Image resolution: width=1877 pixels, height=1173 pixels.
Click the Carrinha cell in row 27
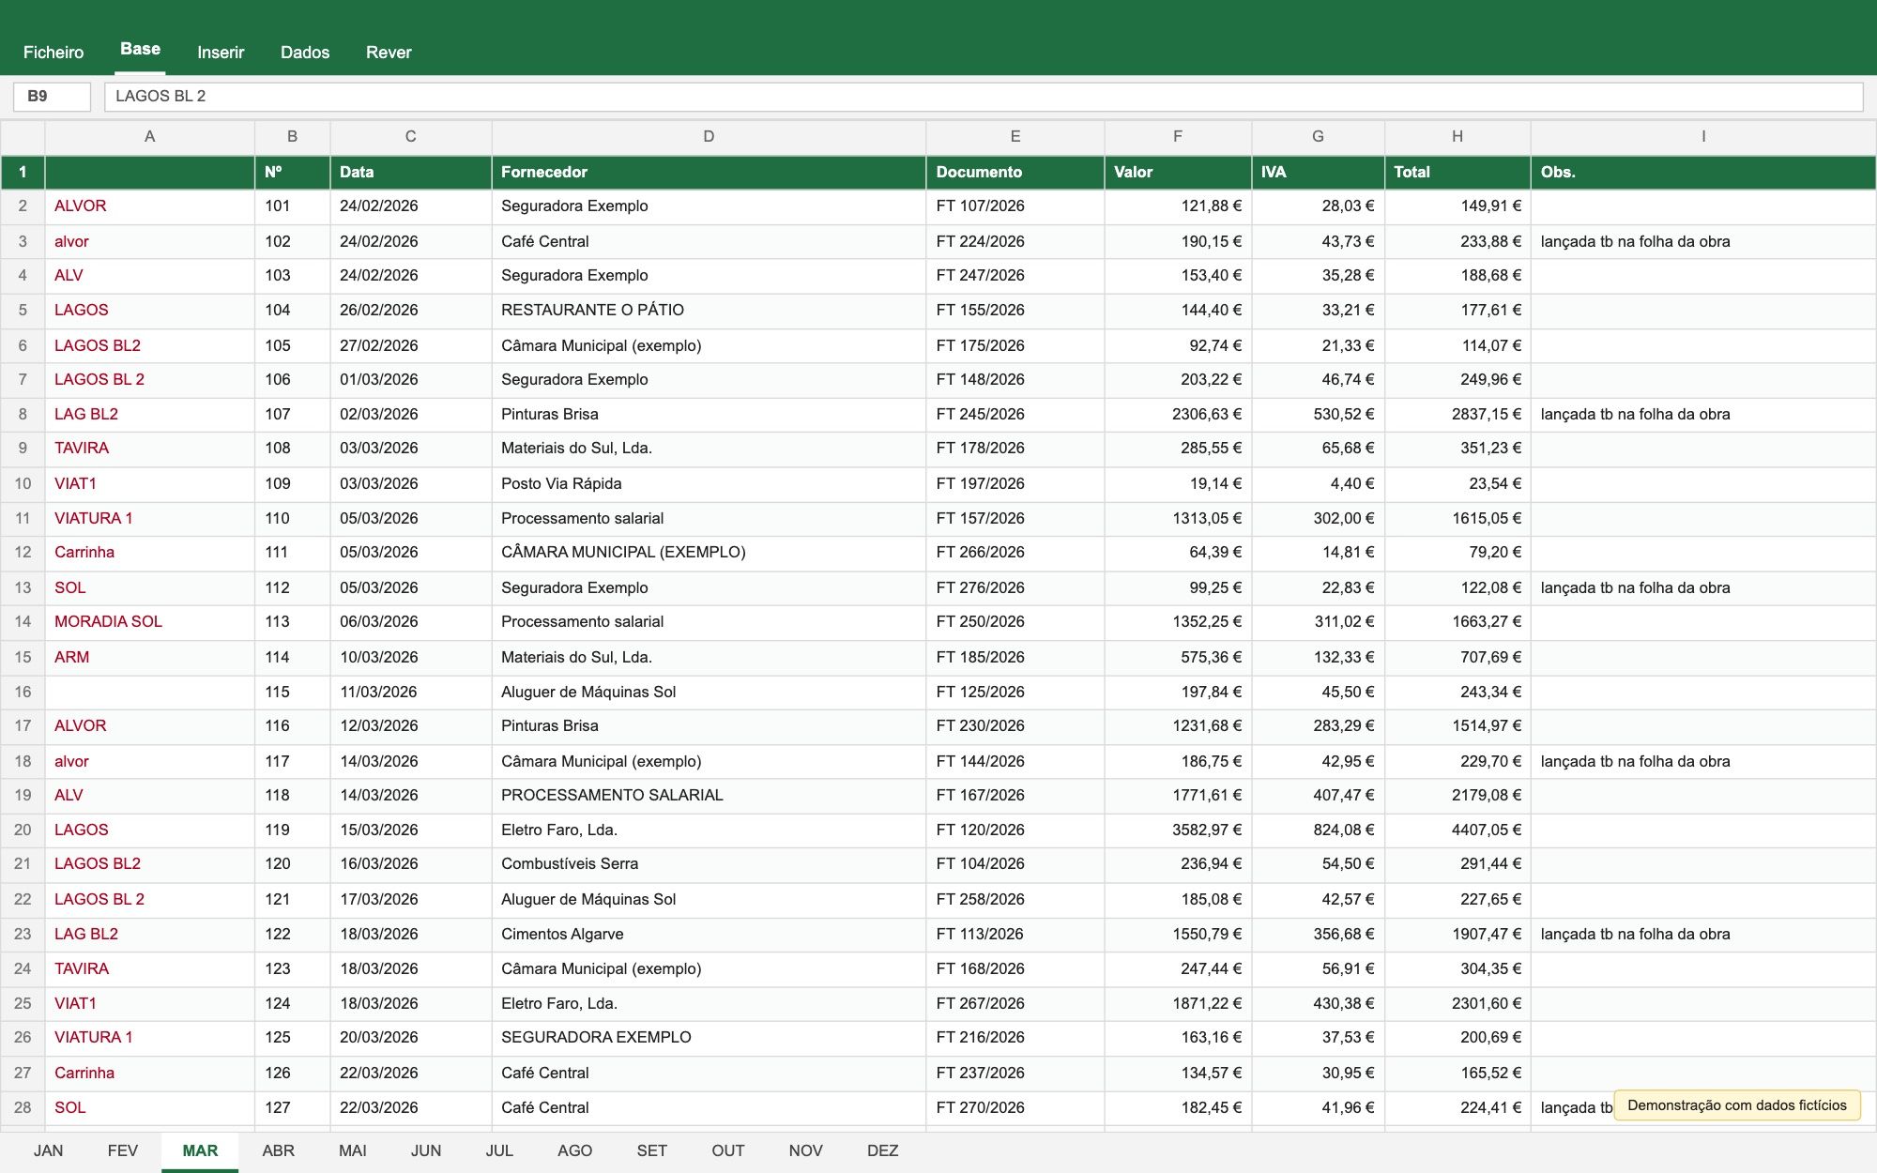[149, 1073]
